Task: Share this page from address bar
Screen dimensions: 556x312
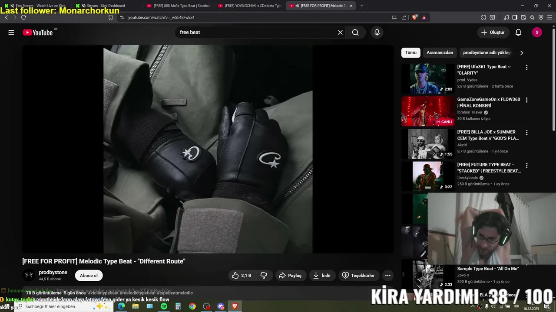Action: (x=404, y=17)
